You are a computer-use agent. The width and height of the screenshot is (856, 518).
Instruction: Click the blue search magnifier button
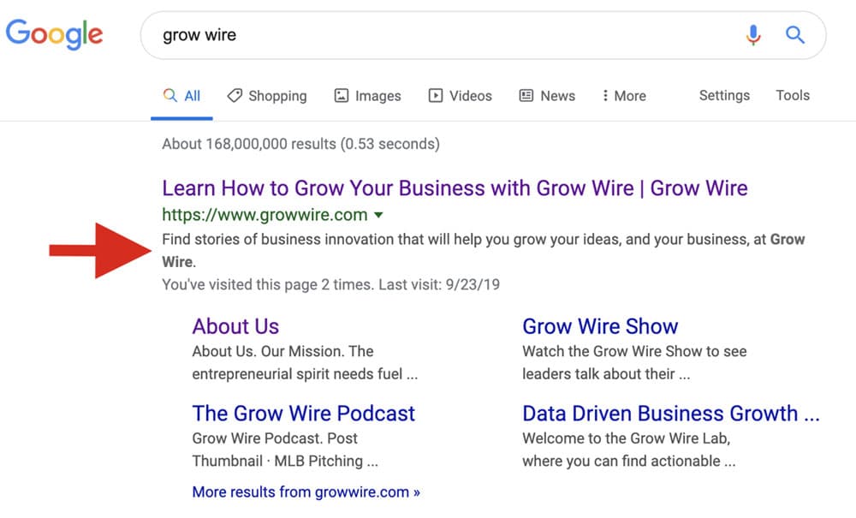pyautogui.click(x=795, y=35)
